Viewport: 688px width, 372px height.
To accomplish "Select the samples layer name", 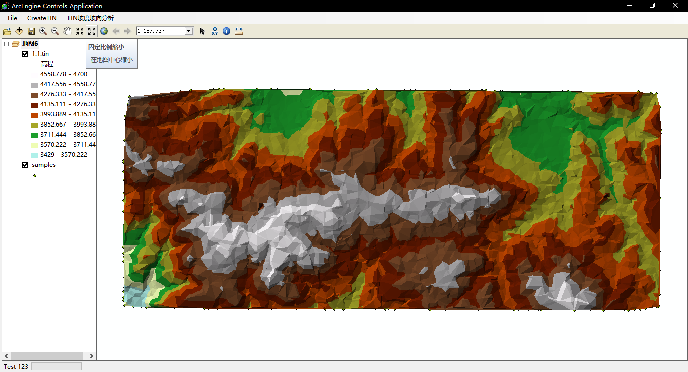I will point(44,165).
